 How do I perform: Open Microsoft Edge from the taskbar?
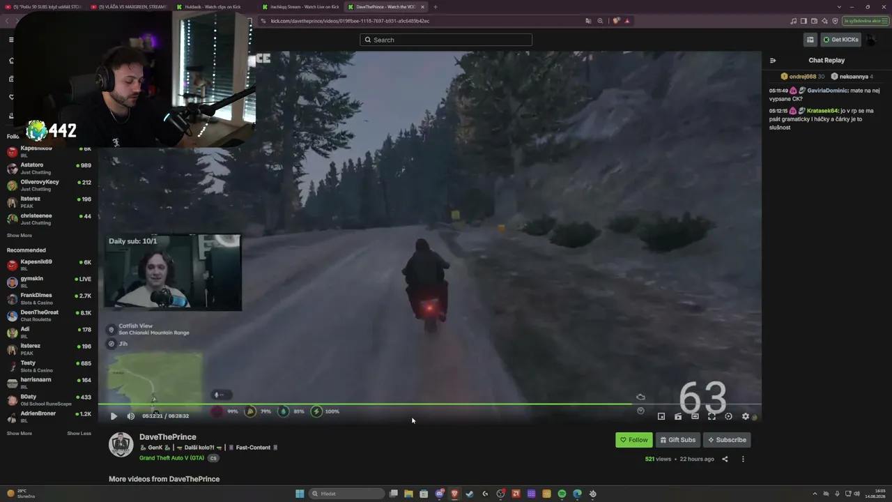[x=577, y=494]
